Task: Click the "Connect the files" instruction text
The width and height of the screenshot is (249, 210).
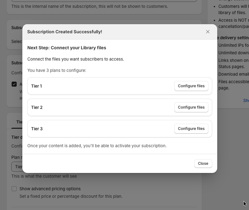Action: (75, 59)
